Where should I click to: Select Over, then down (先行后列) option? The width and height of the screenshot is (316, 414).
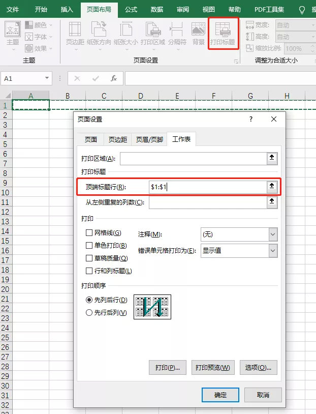pos(89,313)
